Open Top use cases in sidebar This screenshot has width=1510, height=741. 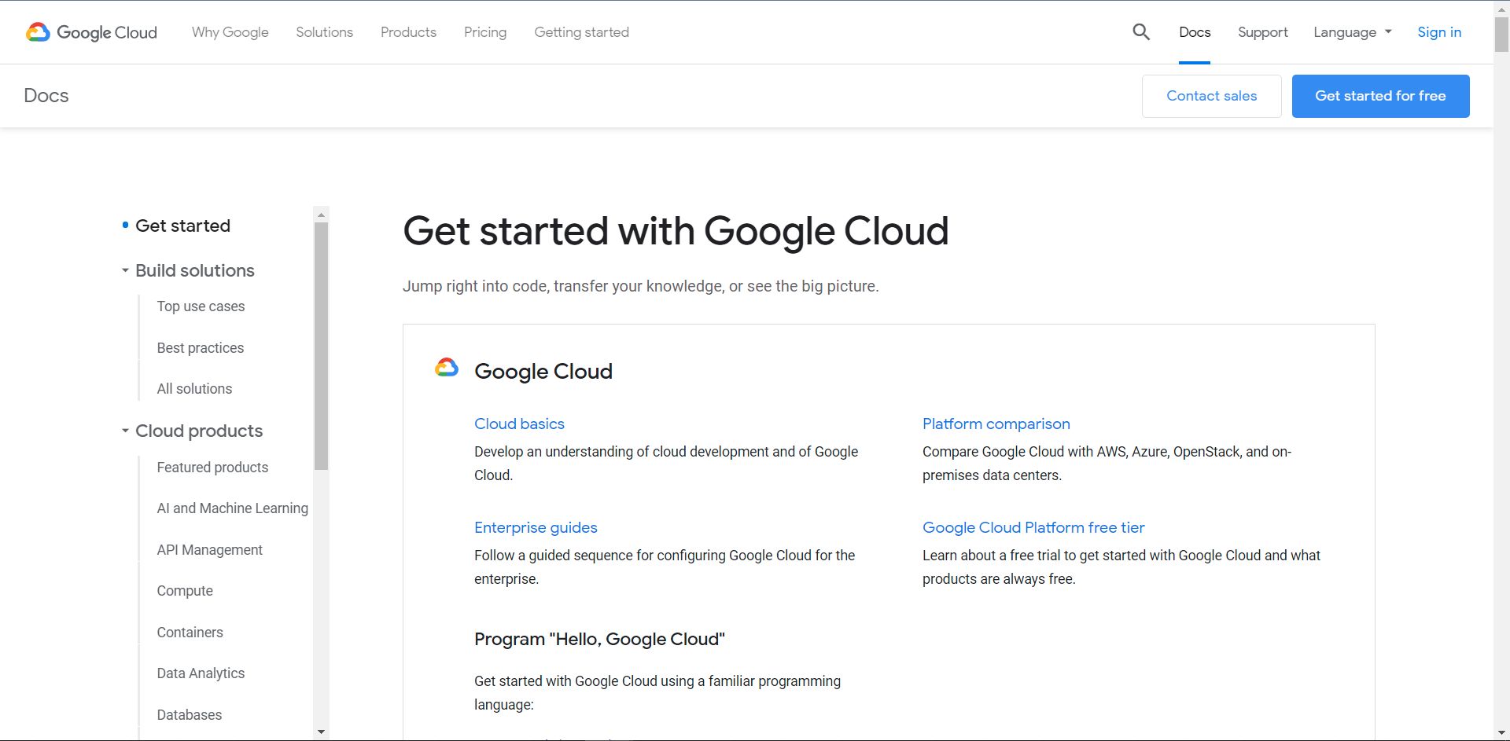point(201,306)
